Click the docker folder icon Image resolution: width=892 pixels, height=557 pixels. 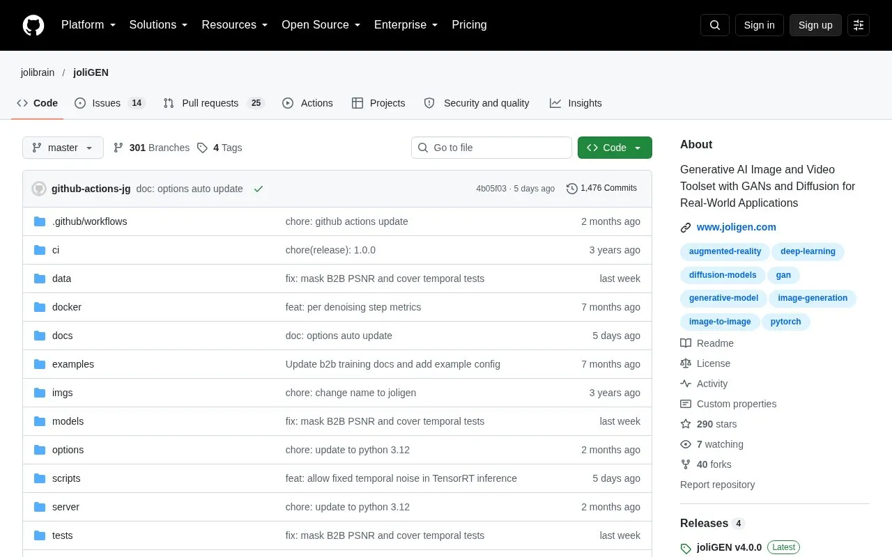click(x=40, y=307)
